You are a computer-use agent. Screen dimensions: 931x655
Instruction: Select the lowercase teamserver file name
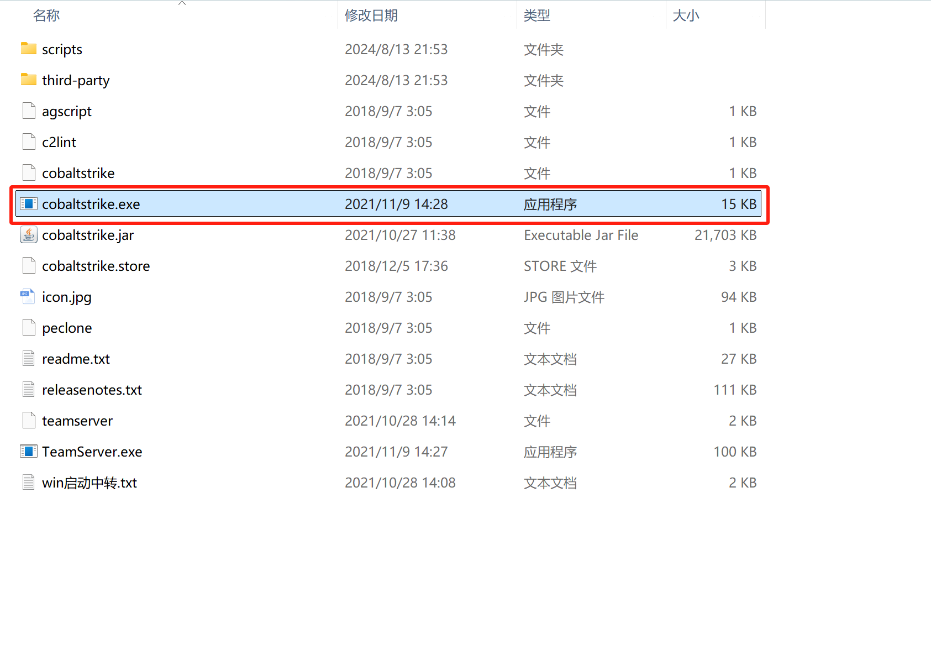point(77,421)
